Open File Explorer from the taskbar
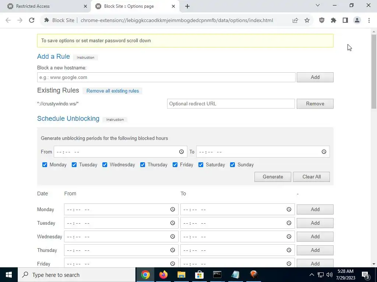This screenshot has width=377, height=282. (x=182, y=275)
